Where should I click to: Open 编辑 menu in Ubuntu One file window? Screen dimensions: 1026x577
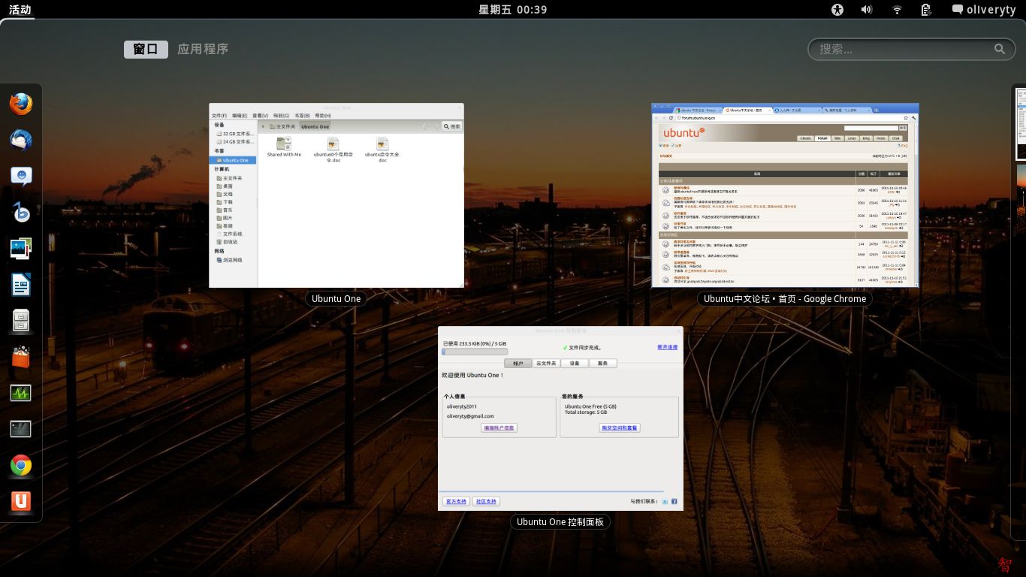pyautogui.click(x=240, y=116)
